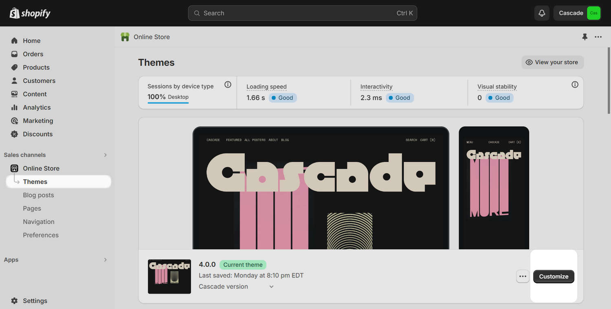Go to Pages in the sidebar

(32, 209)
